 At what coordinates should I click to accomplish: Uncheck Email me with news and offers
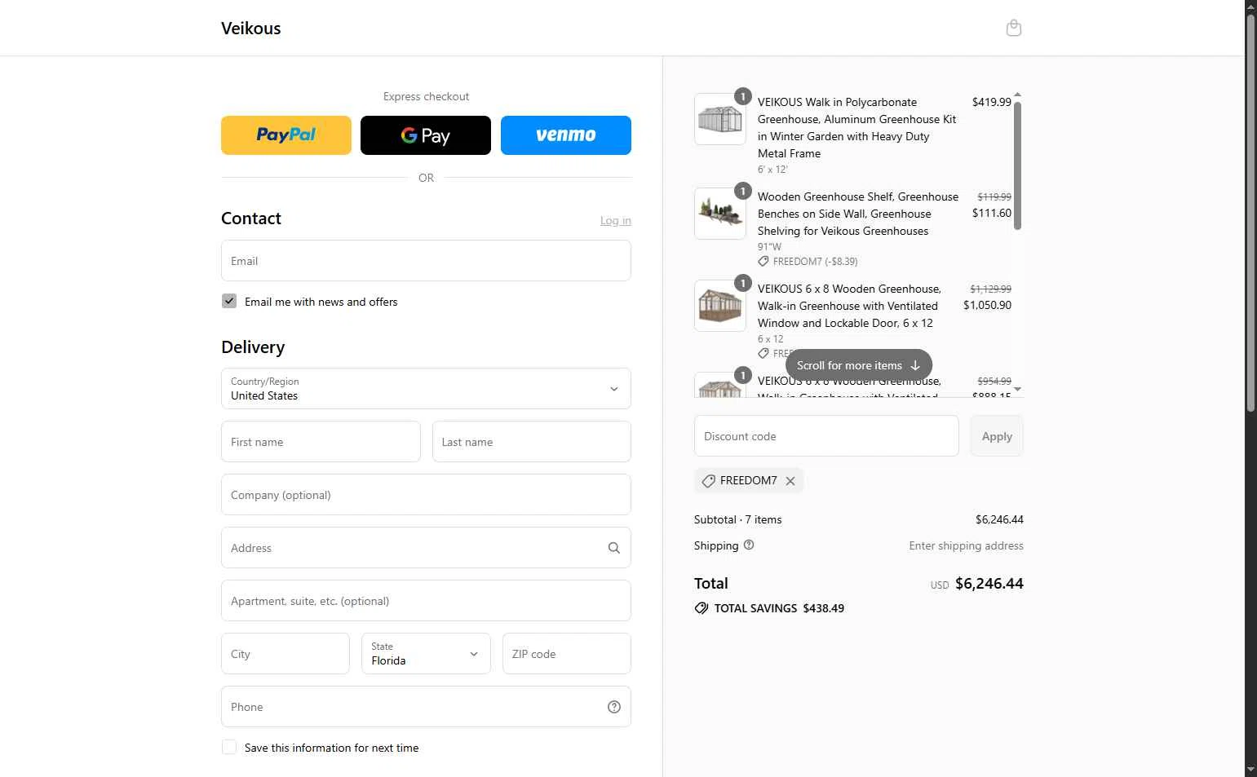(229, 301)
